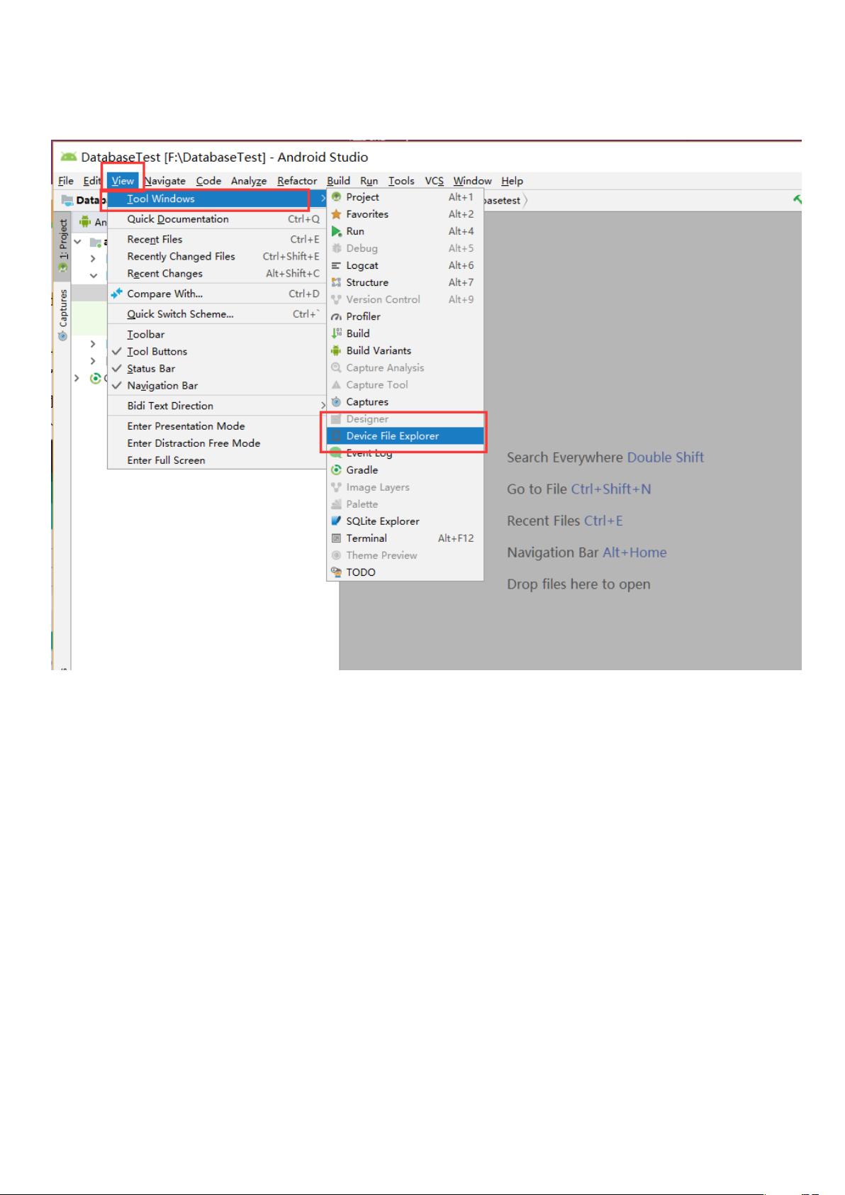
Task: Open Build Variants tool window
Action: tap(405, 350)
